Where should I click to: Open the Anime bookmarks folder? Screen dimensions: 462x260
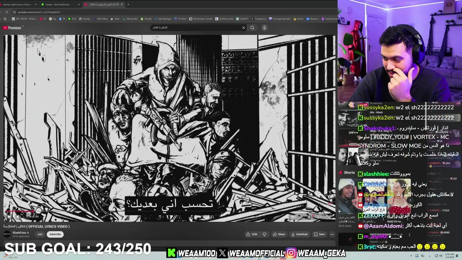pyautogui.click(x=298, y=19)
